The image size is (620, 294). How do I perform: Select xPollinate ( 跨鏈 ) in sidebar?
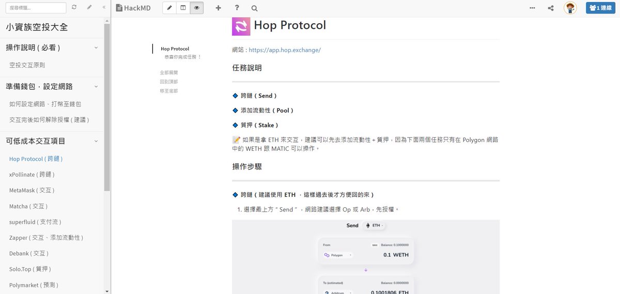click(x=32, y=175)
